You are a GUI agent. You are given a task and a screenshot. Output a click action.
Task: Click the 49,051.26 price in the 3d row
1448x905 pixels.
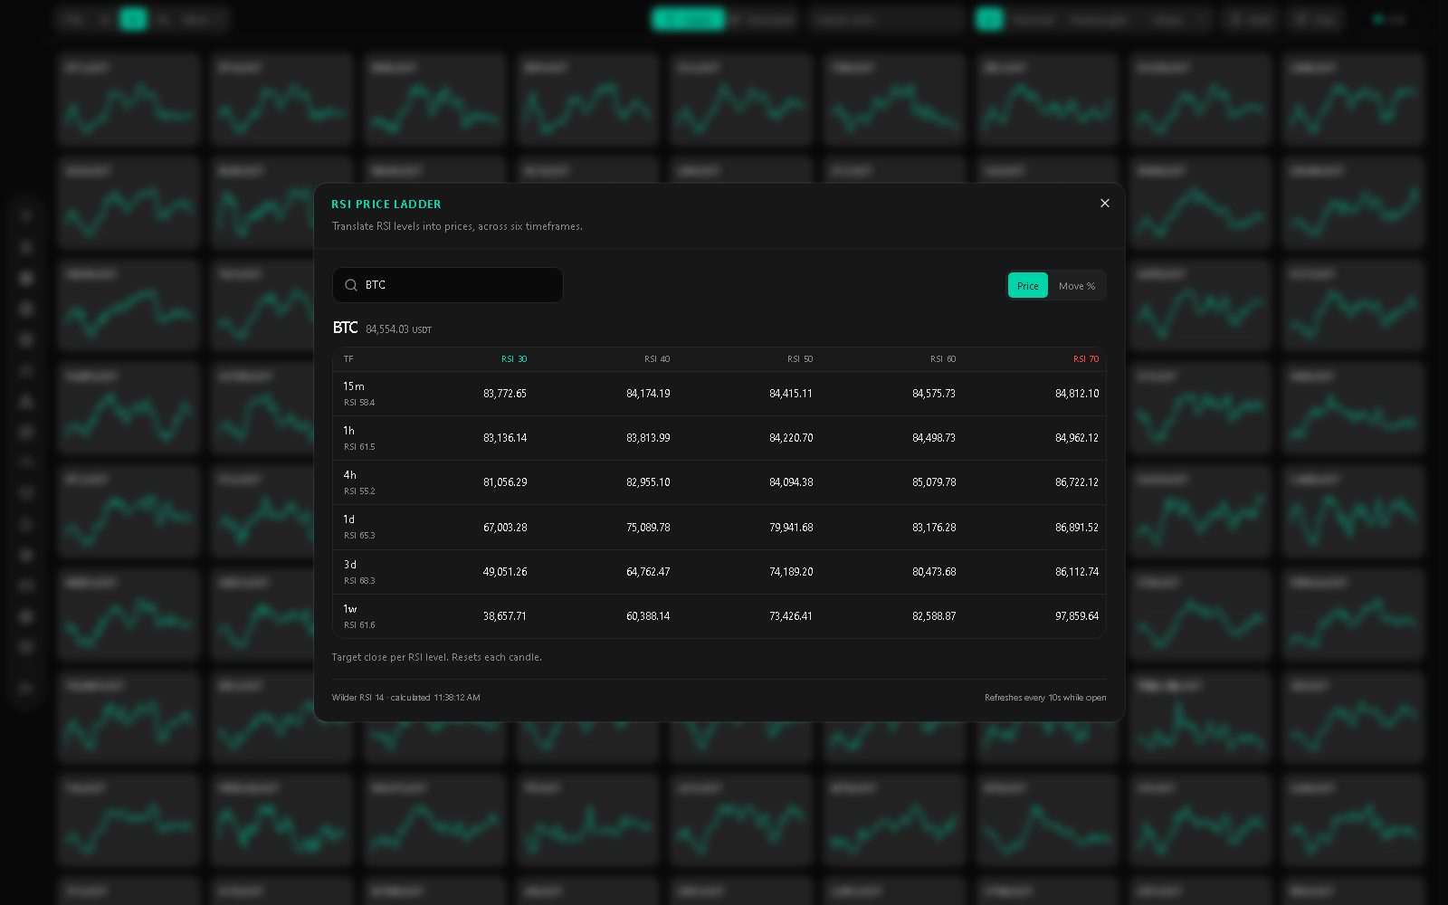click(505, 572)
